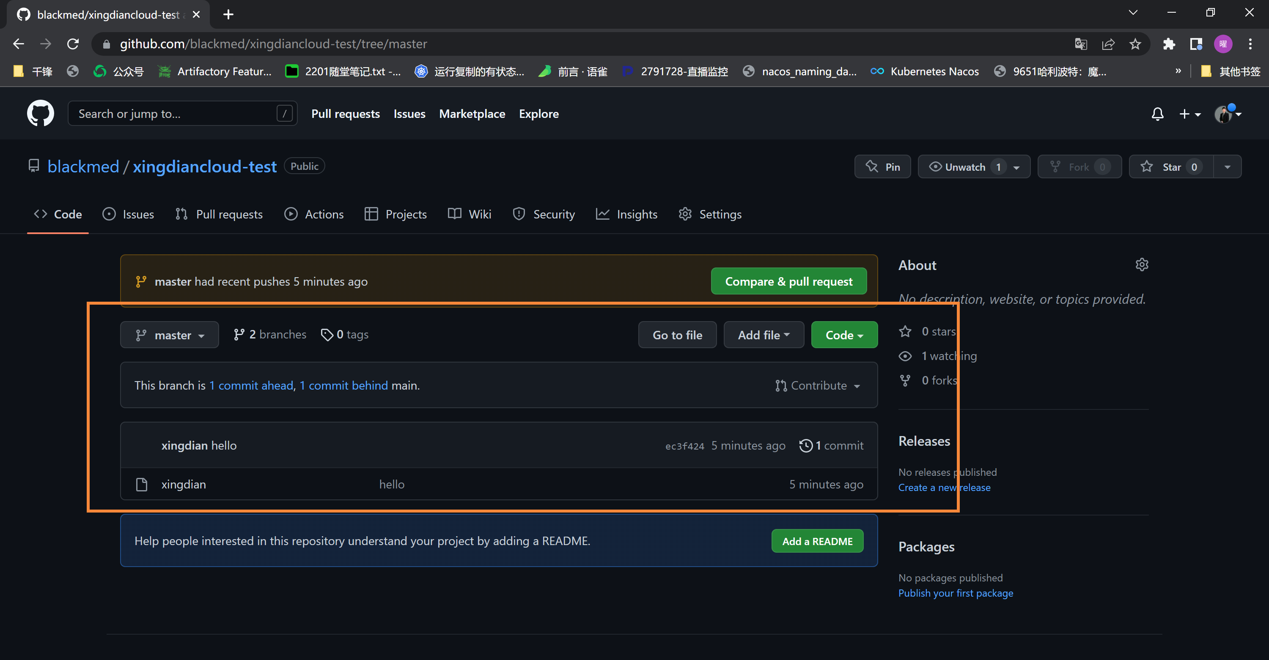
Task: Open the tab search chevron
Action: pyautogui.click(x=1133, y=13)
